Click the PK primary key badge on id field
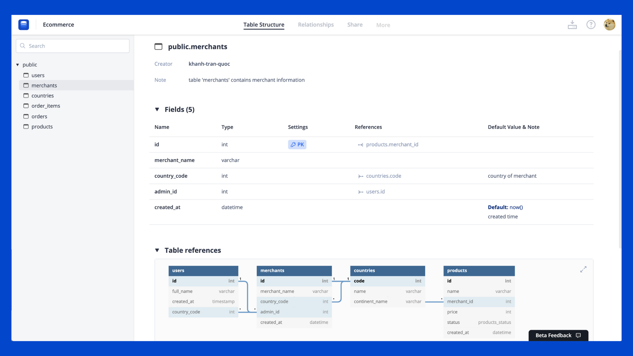Image resolution: width=633 pixels, height=356 pixels. [297, 144]
